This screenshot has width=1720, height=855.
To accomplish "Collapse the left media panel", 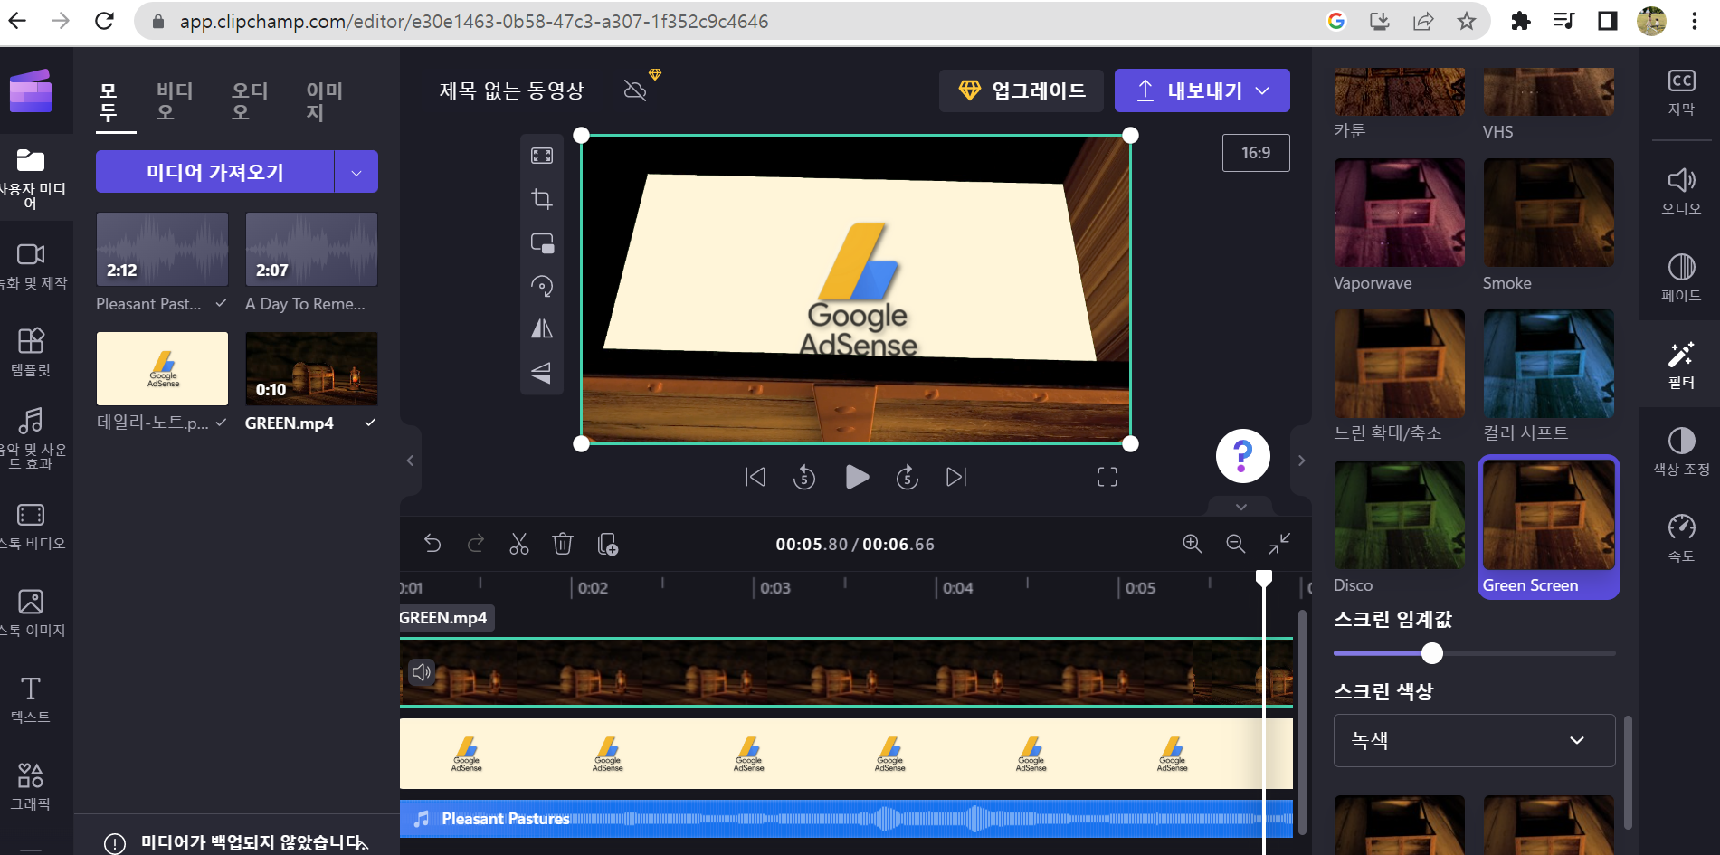I will pyautogui.click(x=410, y=461).
